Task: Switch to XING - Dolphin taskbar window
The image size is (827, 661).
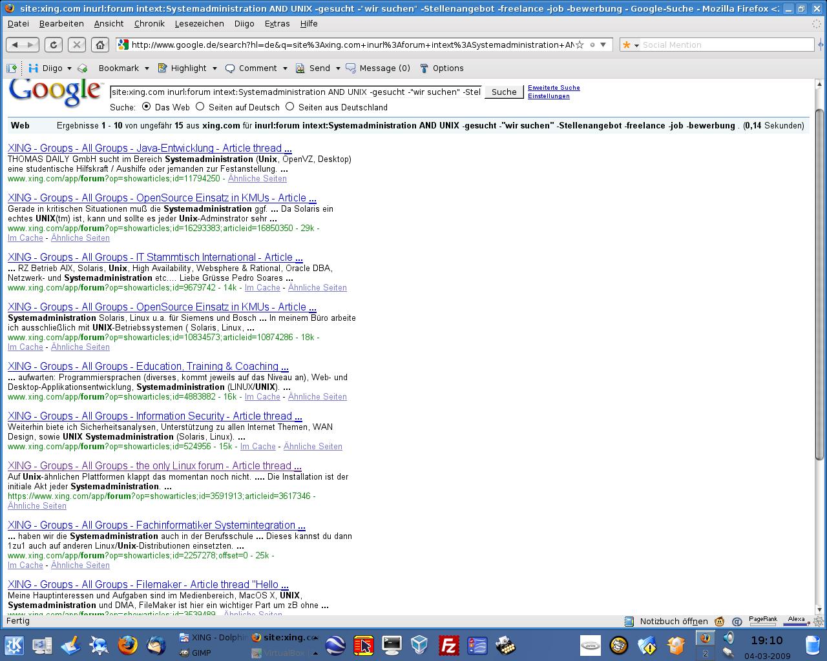Action: [213, 637]
